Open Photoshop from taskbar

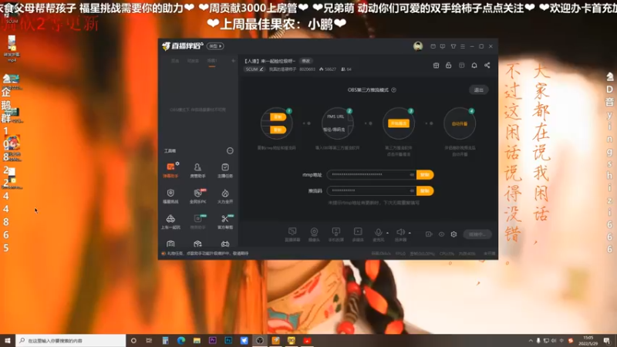(x=228, y=341)
